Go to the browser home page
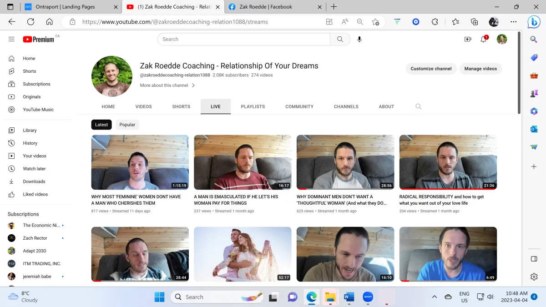This screenshot has height=307, width=546. [50, 21]
